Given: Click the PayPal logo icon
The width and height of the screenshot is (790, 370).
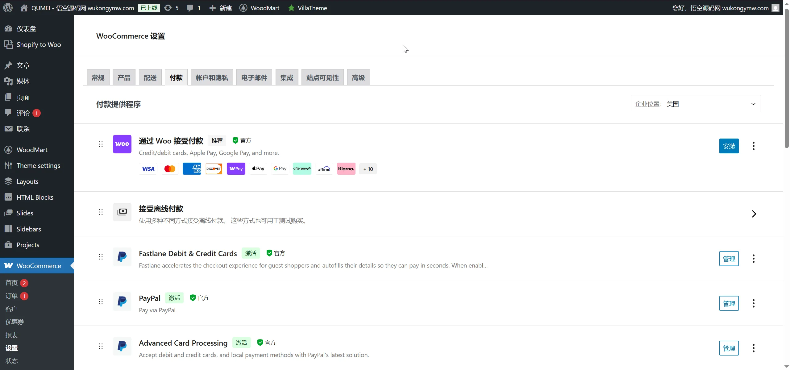Looking at the screenshot, I should click(122, 301).
